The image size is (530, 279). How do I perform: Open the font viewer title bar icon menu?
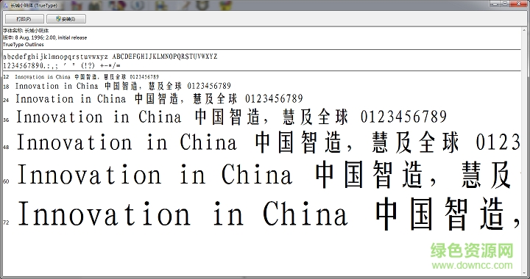tap(5, 5)
